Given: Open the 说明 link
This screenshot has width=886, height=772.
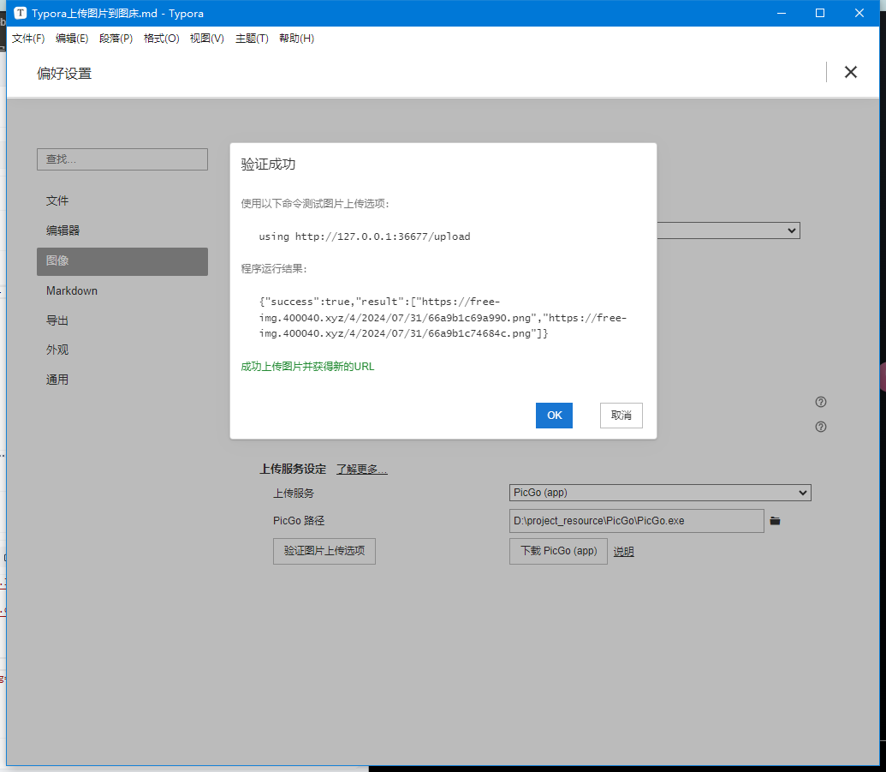Looking at the screenshot, I should coord(624,552).
